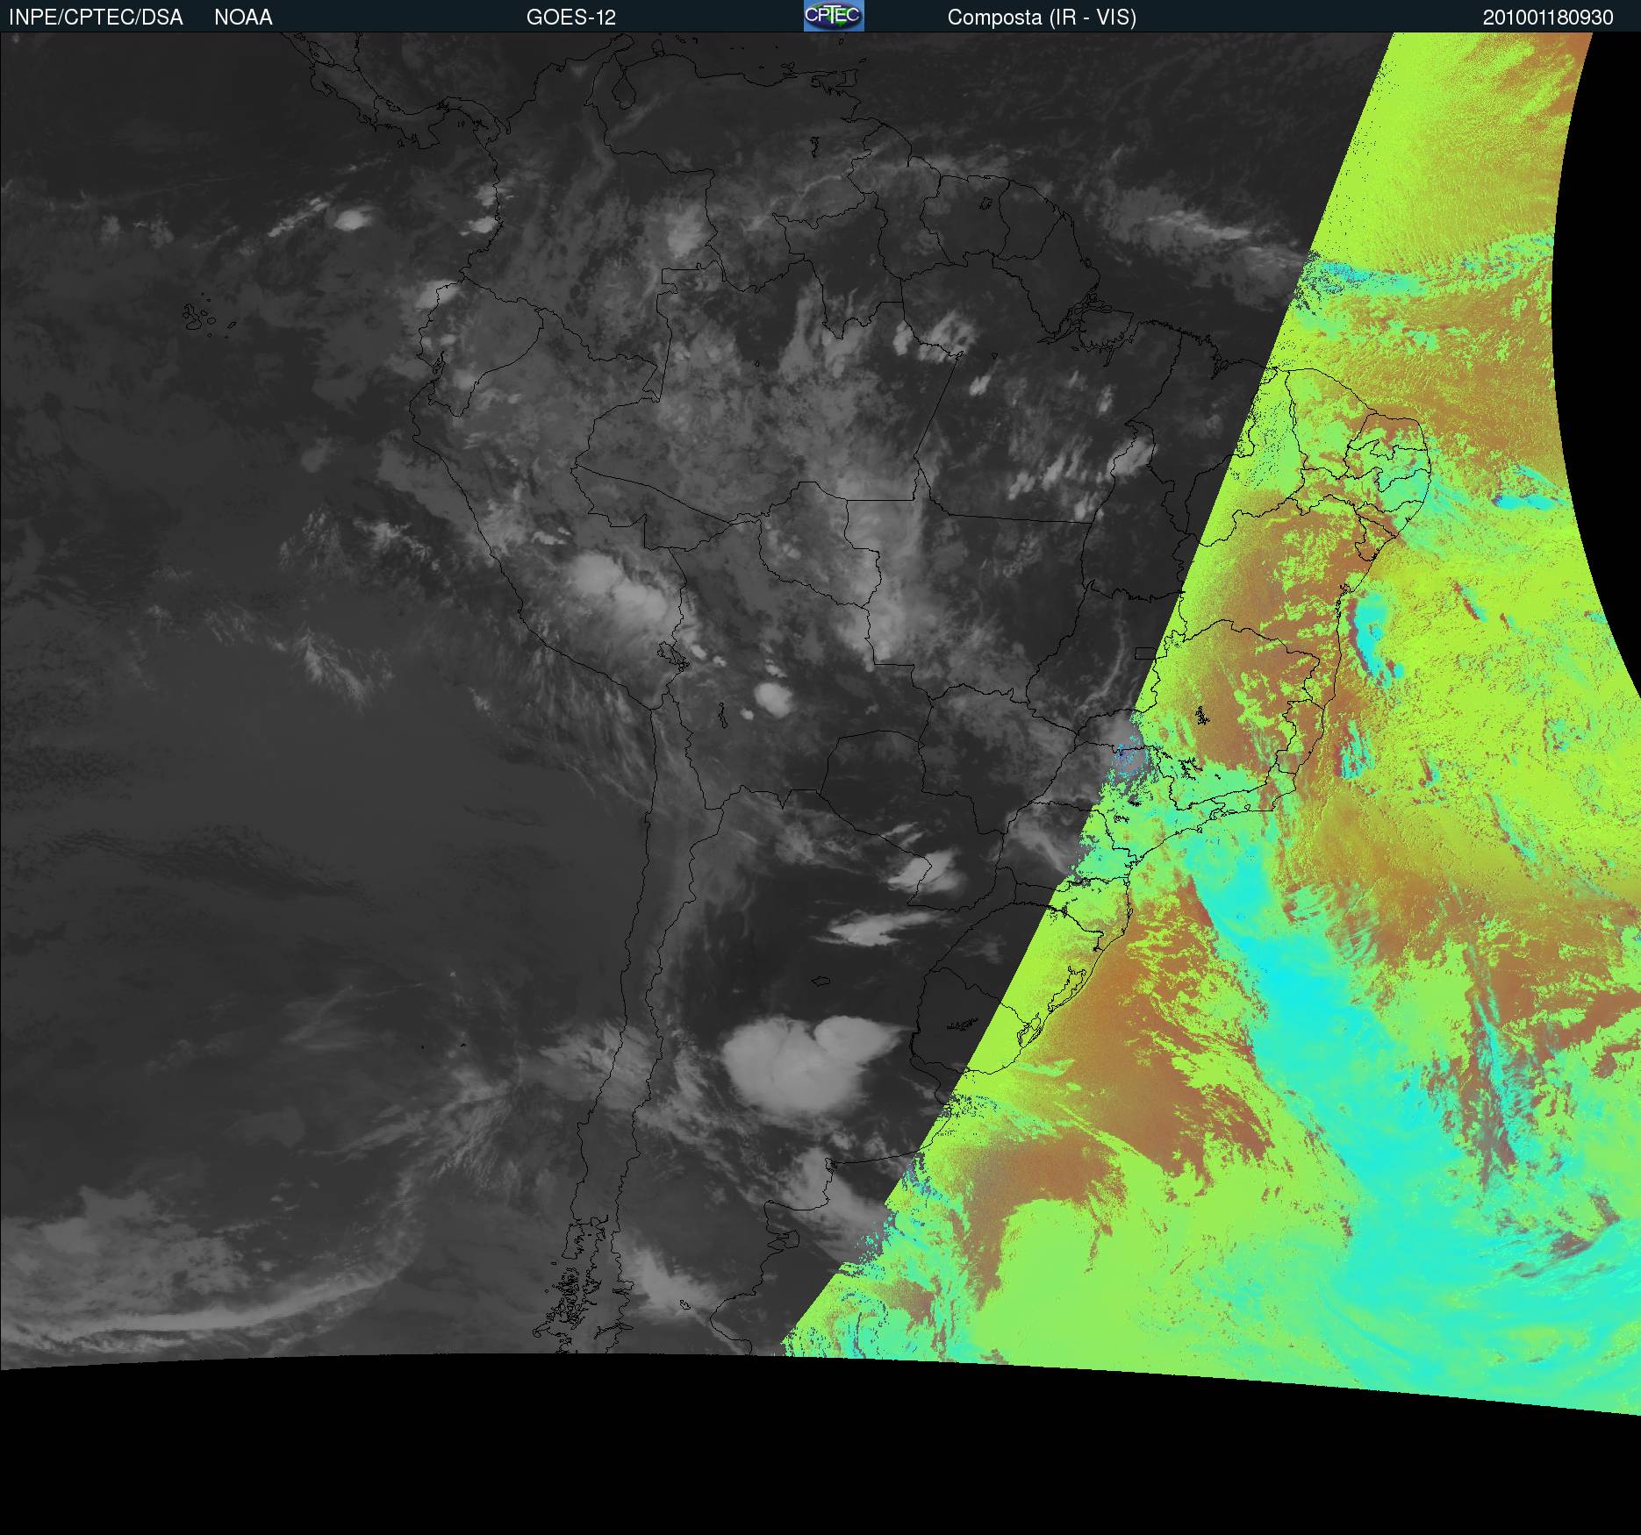
Task: Click the 201001180930 timestamp
Action: tap(1548, 18)
